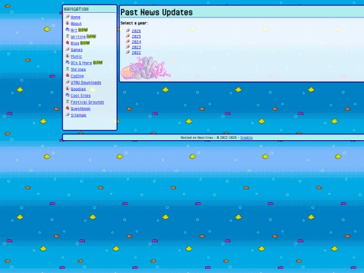Open the Art section link
Screen dimensions: 364x273
coord(73,30)
